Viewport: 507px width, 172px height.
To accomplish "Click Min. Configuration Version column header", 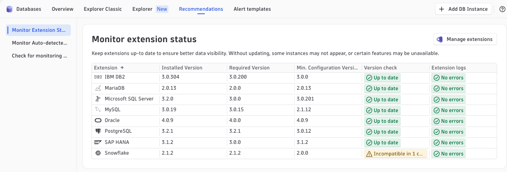I will [328, 68].
